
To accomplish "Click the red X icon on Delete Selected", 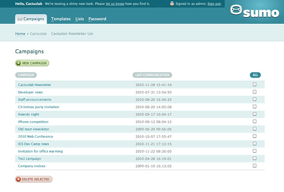I will [18, 179].
